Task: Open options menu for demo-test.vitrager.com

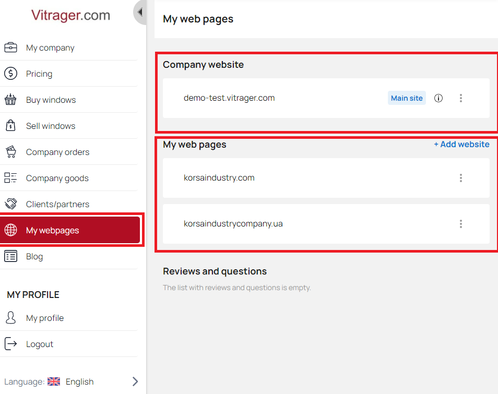Action: [460, 98]
